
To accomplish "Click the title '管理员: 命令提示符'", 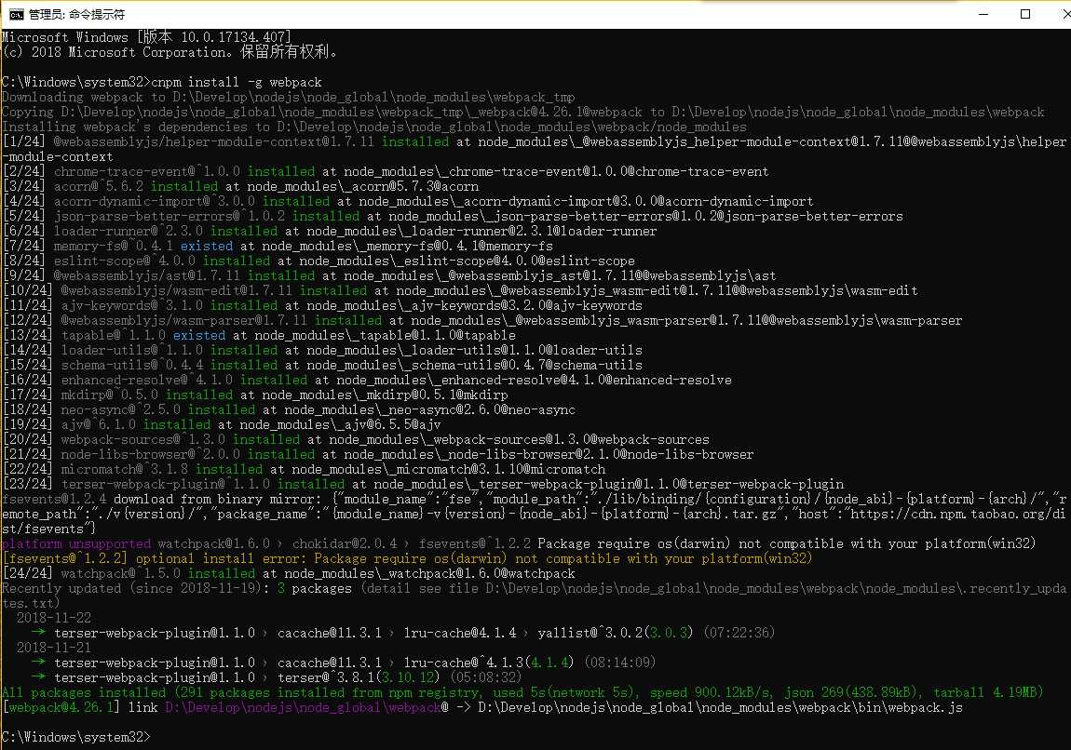I will click(76, 14).
